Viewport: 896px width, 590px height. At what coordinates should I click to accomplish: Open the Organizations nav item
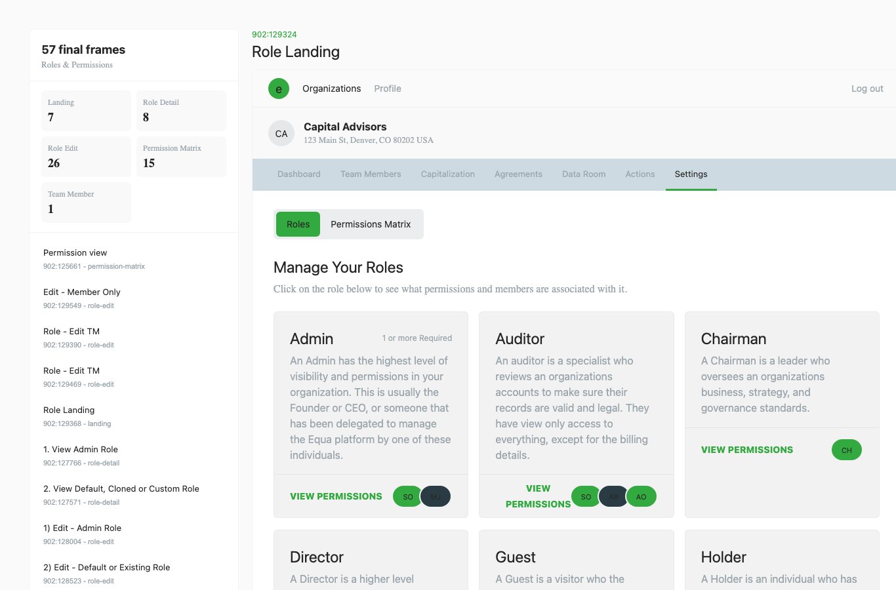[x=331, y=88]
